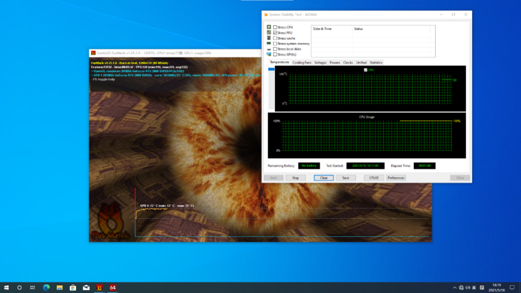The height and width of the screenshot is (293, 521).
Task: Tick the Stress local disks checkbox
Action: [x=275, y=49]
